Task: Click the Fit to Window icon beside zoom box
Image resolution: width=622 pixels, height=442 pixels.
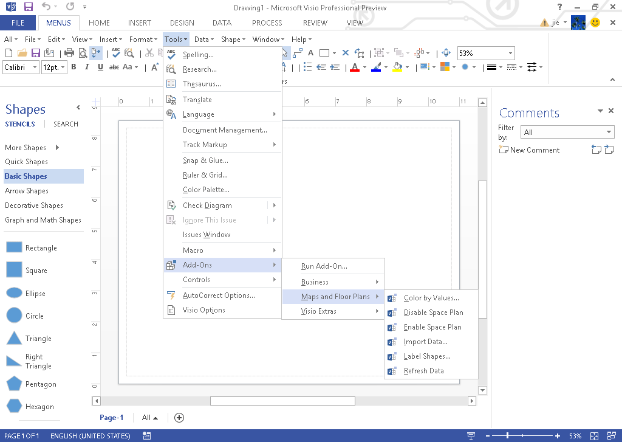Action: click(446, 53)
